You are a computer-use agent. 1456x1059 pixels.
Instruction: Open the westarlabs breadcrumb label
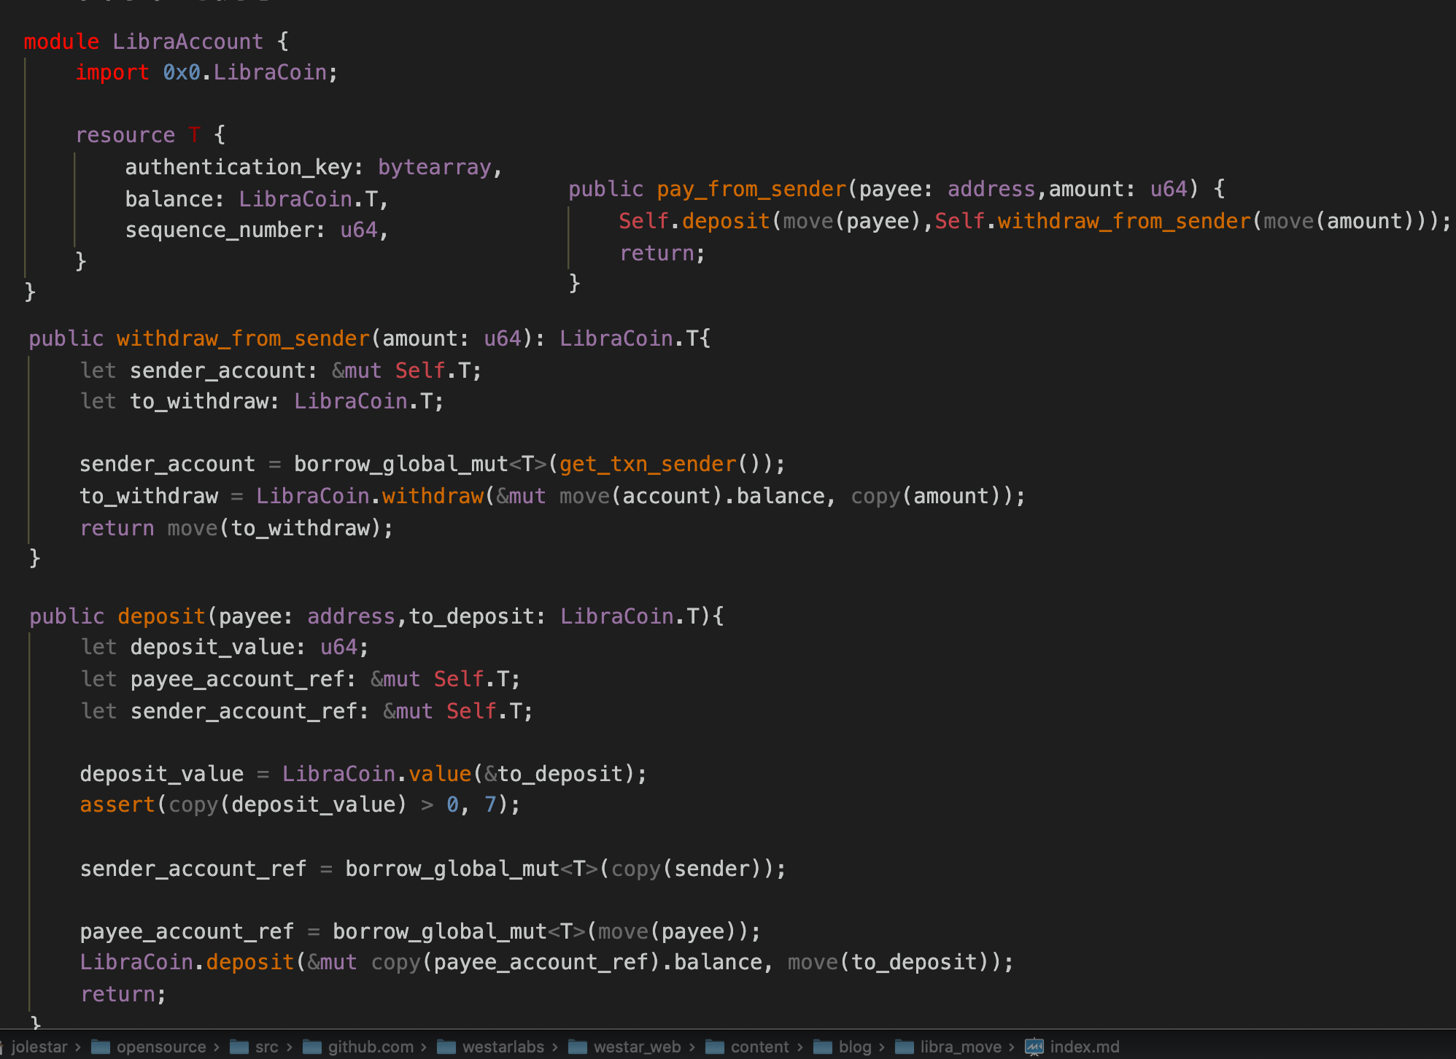(503, 1047)
